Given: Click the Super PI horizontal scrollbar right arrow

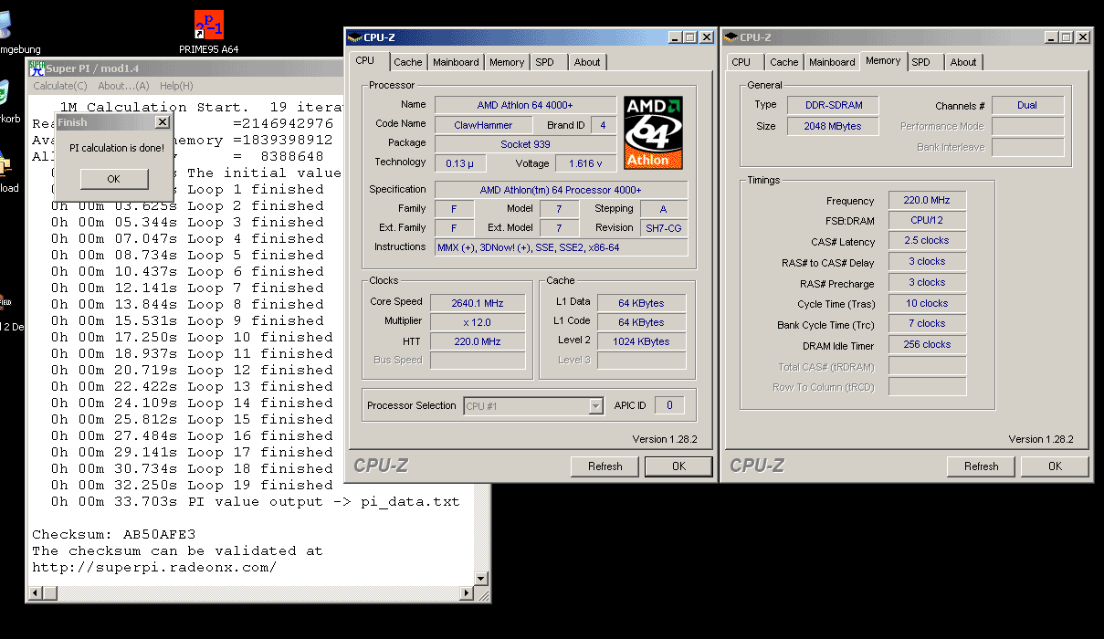Looking at the screenshot, I should [x=466, y=593].
